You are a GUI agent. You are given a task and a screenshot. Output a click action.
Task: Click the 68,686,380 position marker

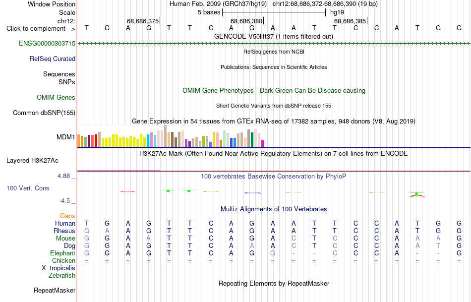[x=247, y=21]
